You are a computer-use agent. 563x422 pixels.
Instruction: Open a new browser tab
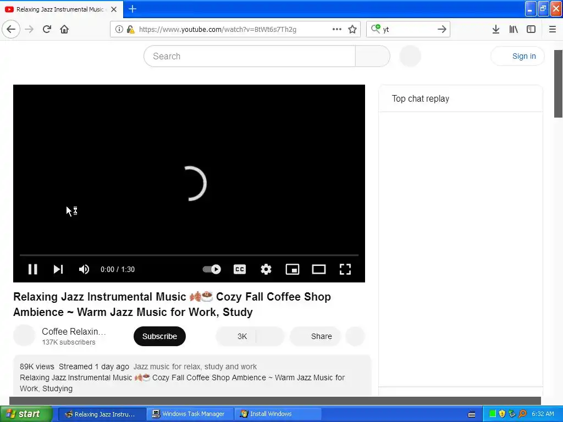tap(133, 9)
